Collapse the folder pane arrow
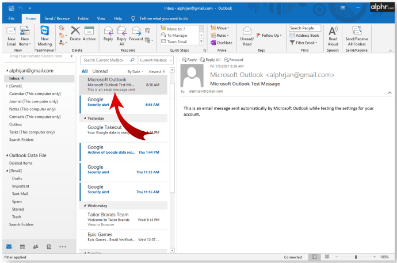Screen dimensions: 397x263 tap(72, 56)
